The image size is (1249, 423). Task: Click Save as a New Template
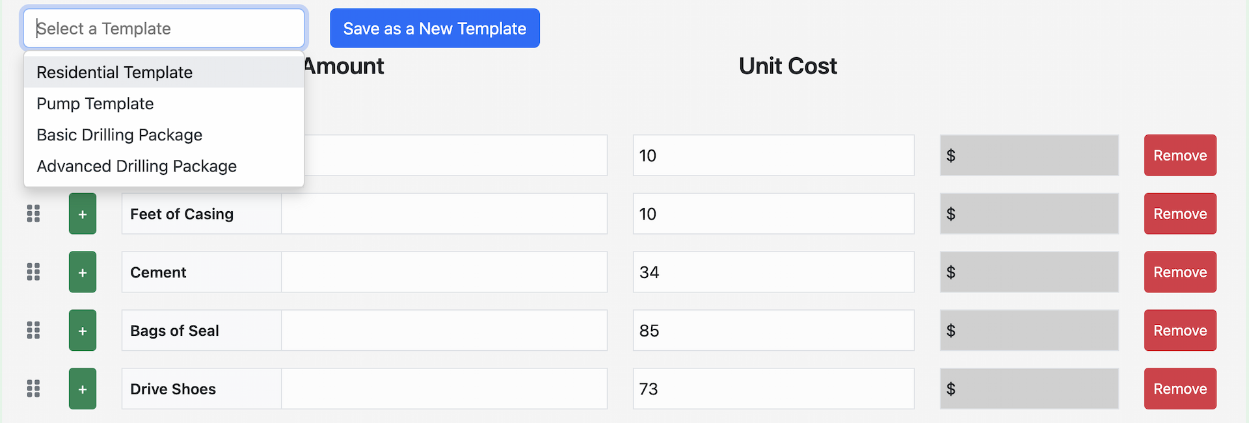pyautogui.click(x=435, y=29)
